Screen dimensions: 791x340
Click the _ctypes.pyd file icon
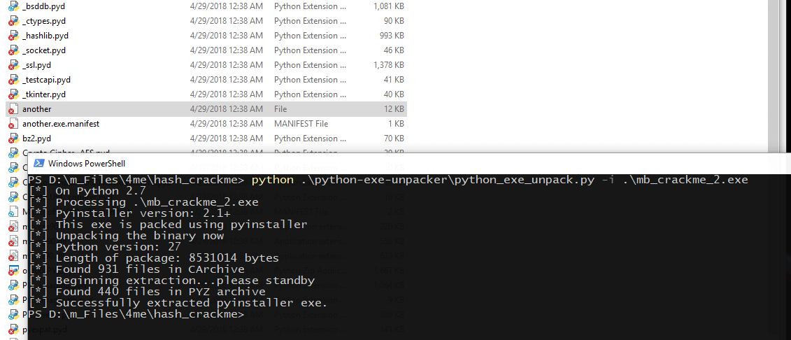(13, 21)
